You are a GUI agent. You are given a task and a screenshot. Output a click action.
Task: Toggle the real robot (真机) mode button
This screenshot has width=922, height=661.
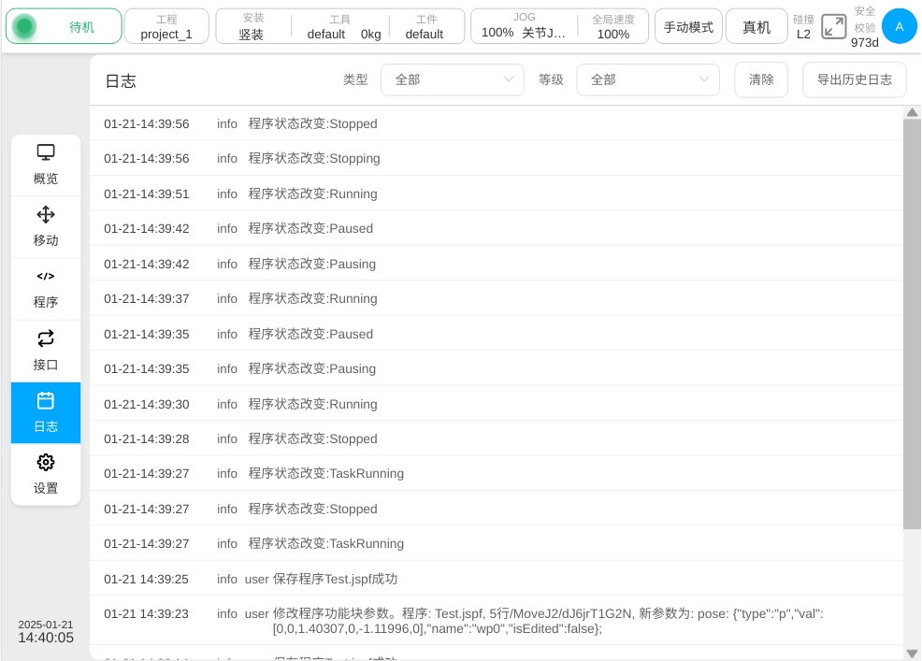tap(756, 27)
